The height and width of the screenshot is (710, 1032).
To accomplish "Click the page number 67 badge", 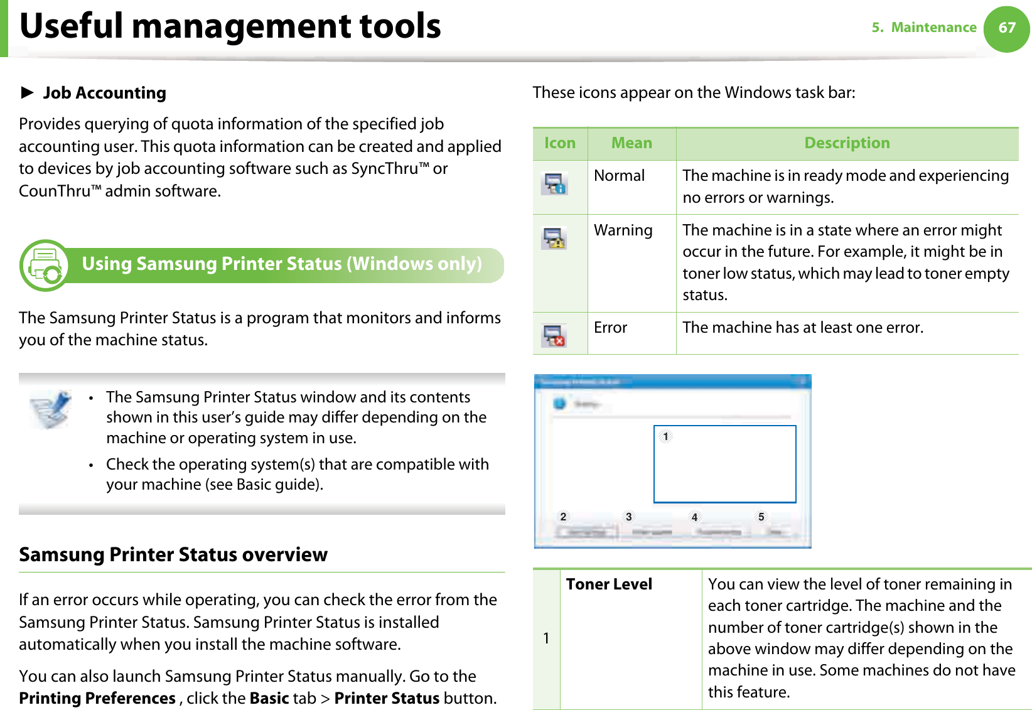I will pos(1006,28).
